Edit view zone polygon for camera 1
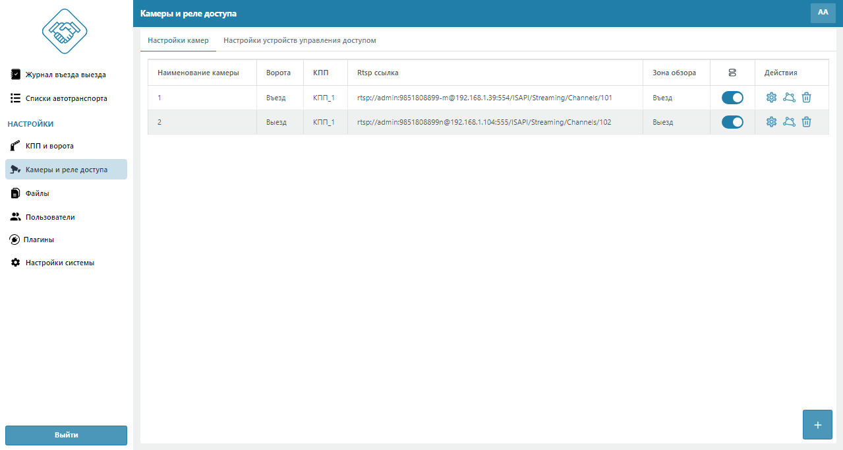 click(789, 98)
